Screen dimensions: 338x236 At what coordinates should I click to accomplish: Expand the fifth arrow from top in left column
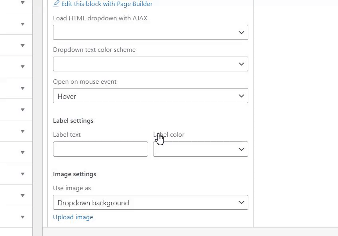click(23, 88)
